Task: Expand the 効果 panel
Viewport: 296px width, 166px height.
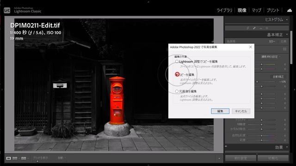Action: click(287, 147)
